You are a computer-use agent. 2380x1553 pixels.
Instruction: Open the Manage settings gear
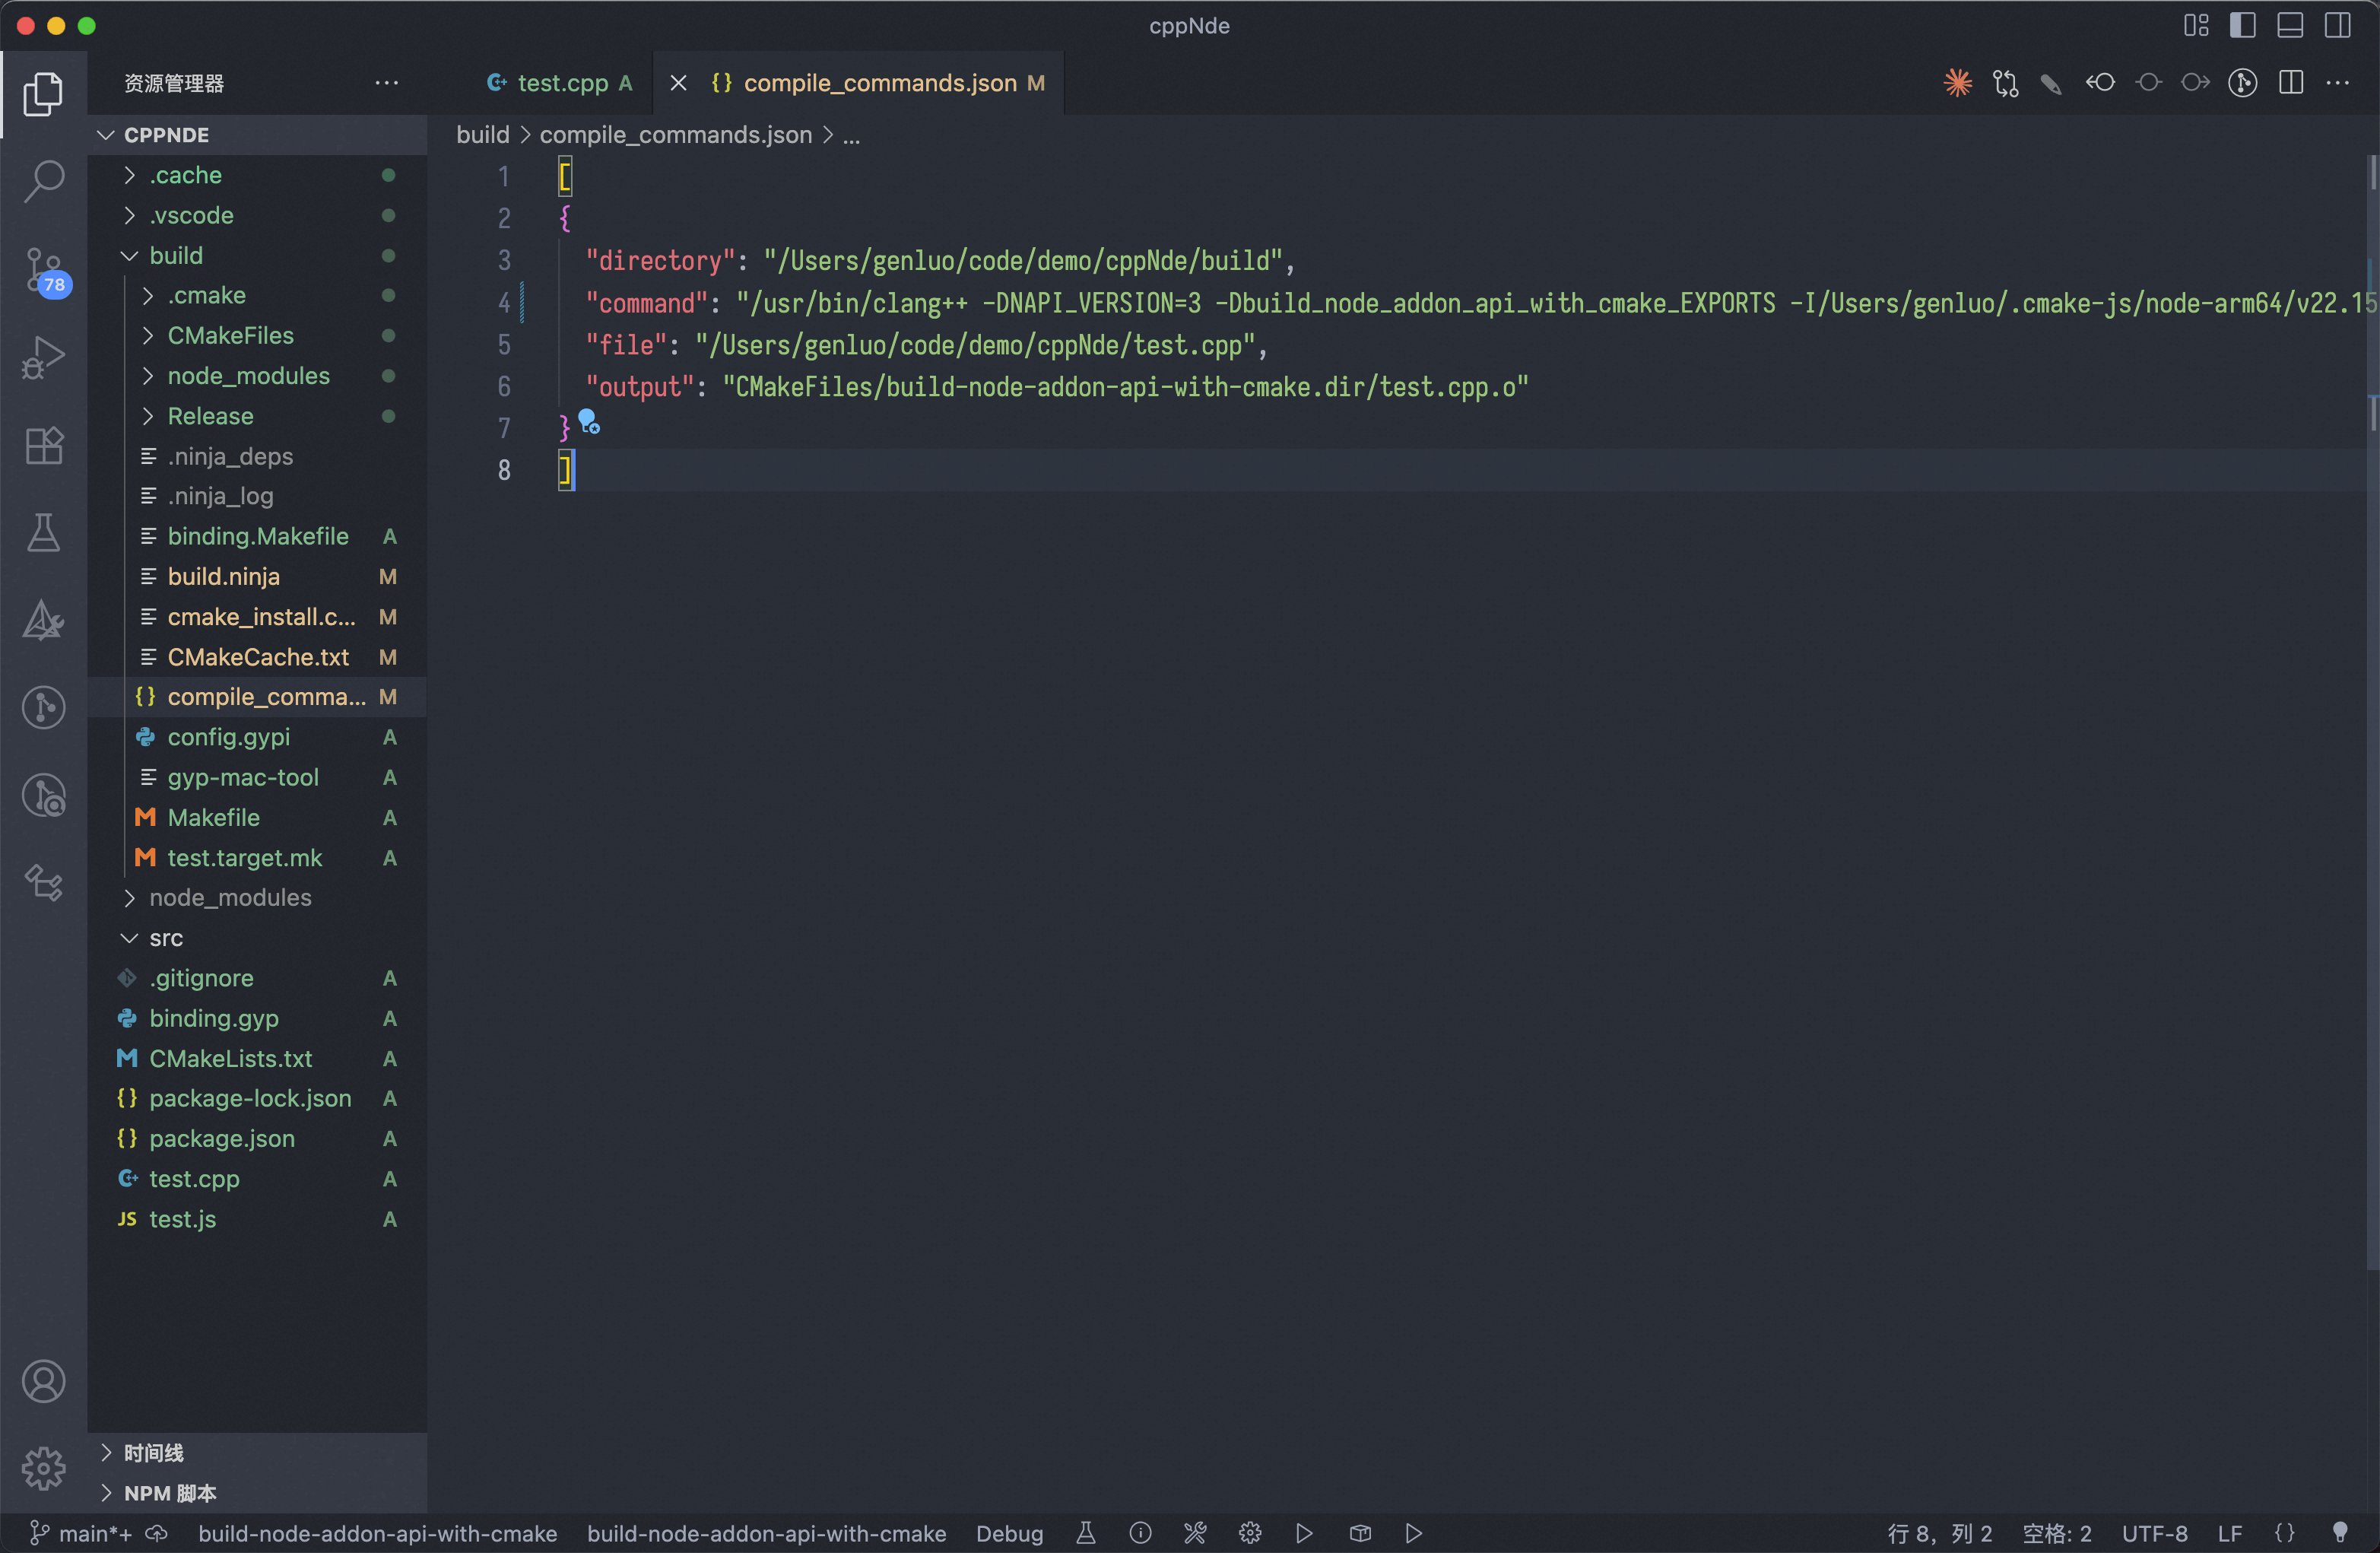(x=43, y=1468)
